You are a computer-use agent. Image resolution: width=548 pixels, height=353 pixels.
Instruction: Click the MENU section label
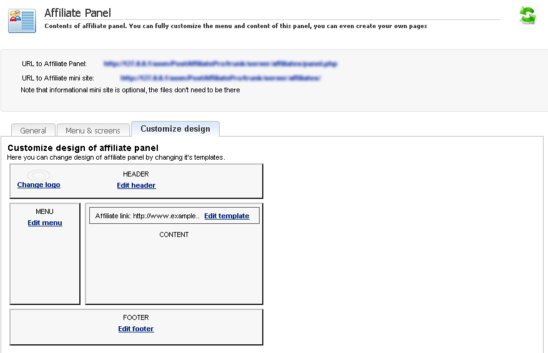pos(45,211)
